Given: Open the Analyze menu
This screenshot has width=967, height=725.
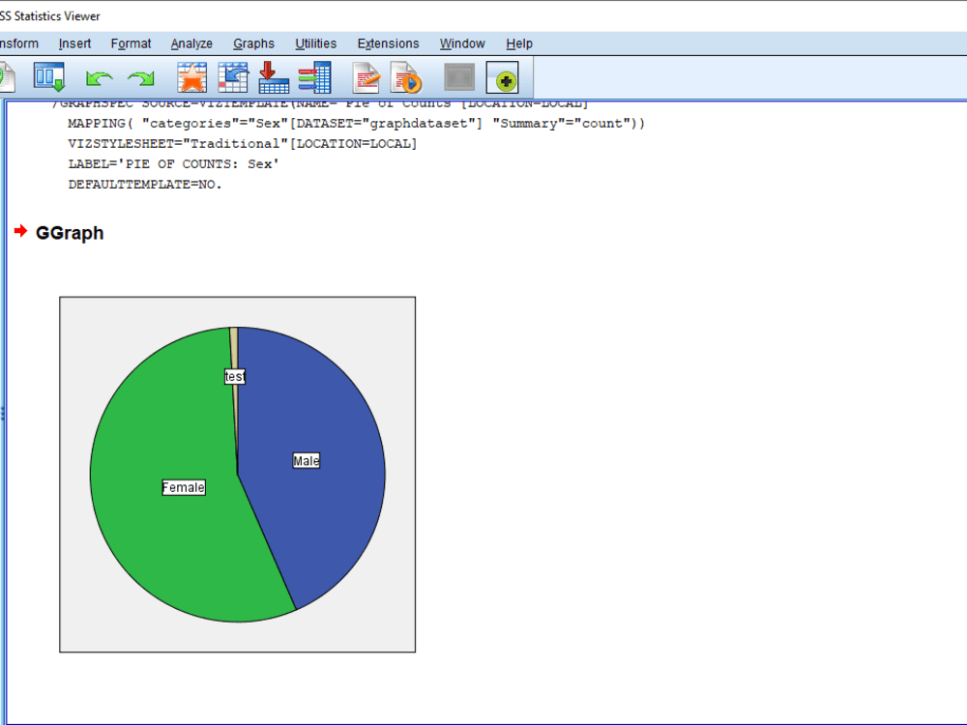Looking at the screenshot, I should click(x=191, y=43).
